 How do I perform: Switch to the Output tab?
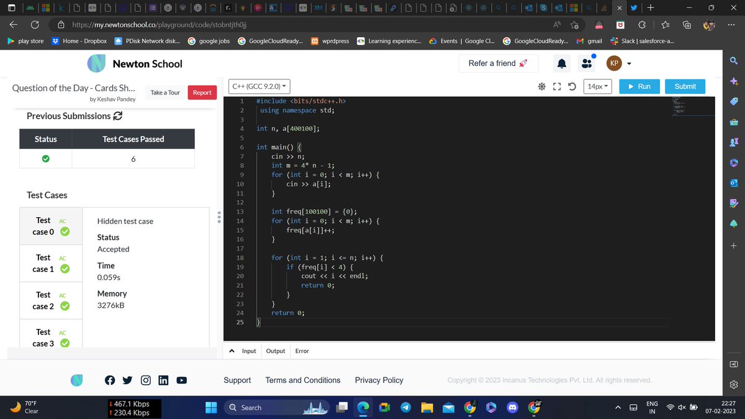point(275,351)
